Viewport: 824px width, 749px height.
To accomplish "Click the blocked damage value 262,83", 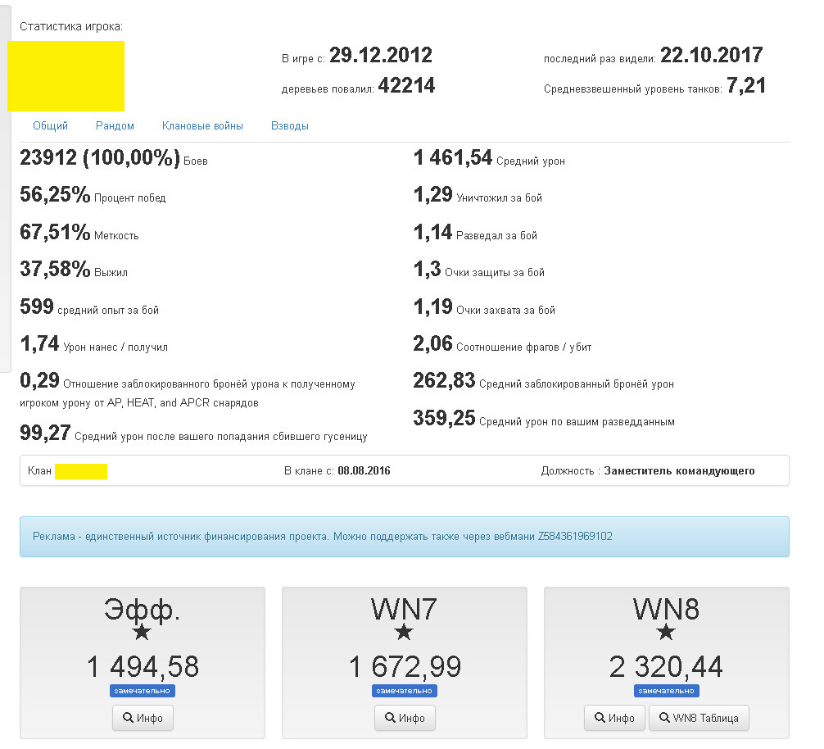I will 444,380.
